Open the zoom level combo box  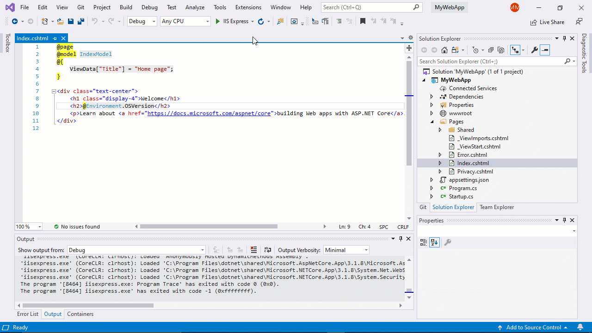pos(28,226)
